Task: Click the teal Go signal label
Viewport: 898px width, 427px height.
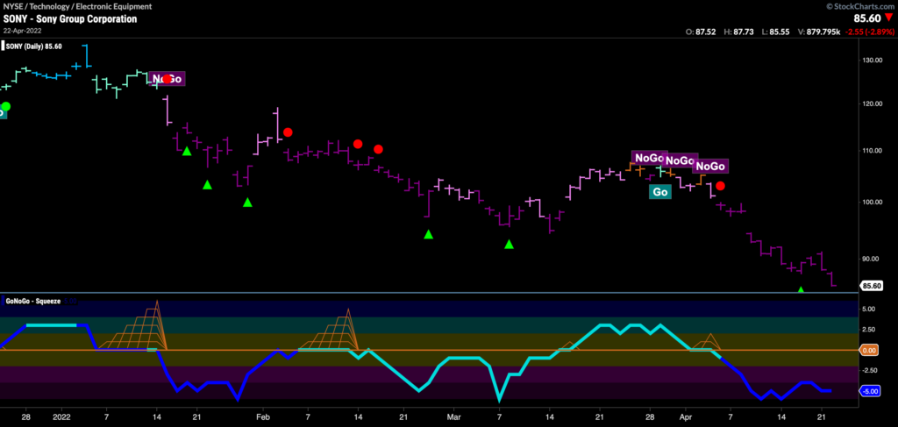Action: click(660, 192)
